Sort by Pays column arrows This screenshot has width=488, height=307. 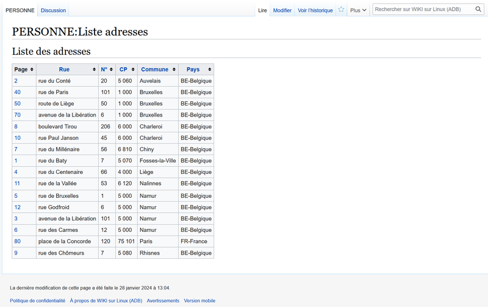209,70
